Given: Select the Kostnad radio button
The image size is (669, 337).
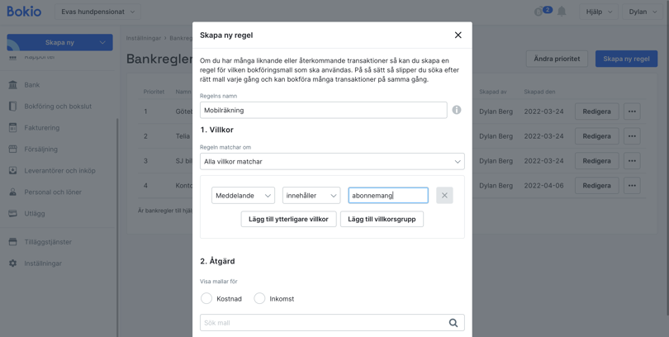Looking at the screenshot, I should (x=206, y=298).
